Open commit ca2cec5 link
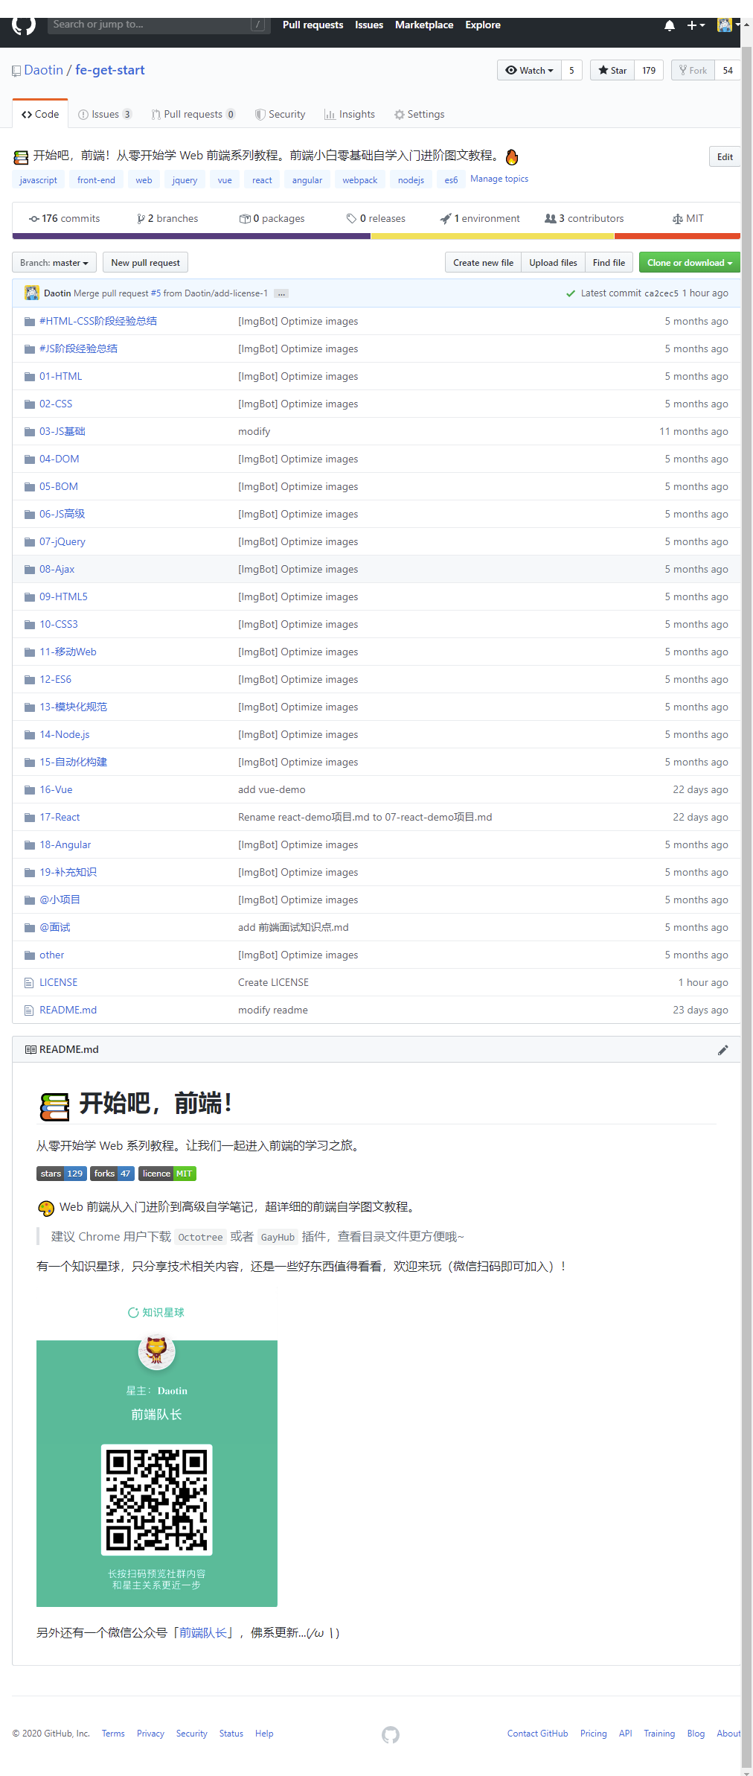 (x=661, y=293)
